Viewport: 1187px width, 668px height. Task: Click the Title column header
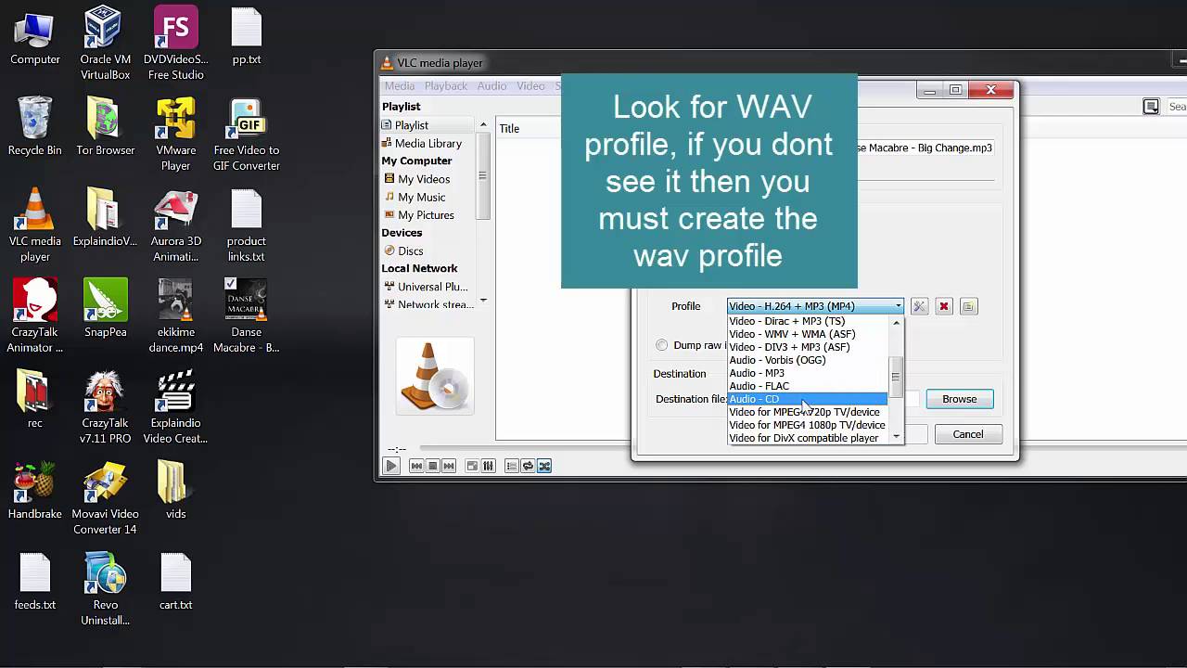pos(510,129)
